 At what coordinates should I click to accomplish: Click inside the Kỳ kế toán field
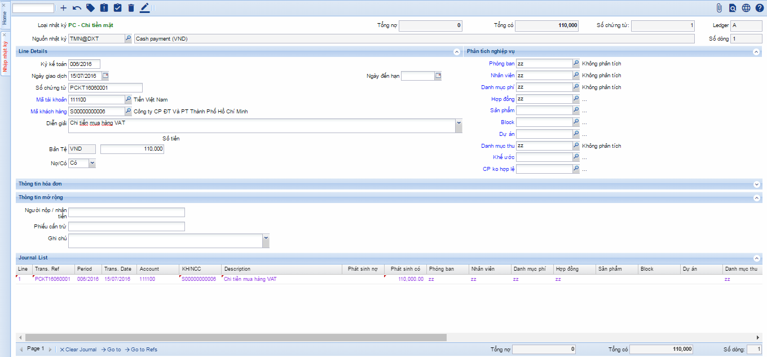pos(84,64)
